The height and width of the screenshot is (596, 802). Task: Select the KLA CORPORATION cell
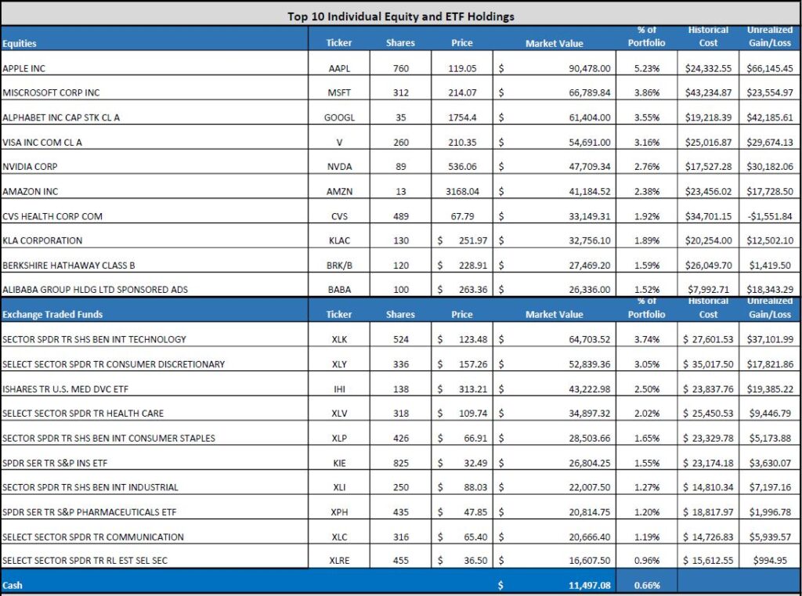(x=154, y=236)
